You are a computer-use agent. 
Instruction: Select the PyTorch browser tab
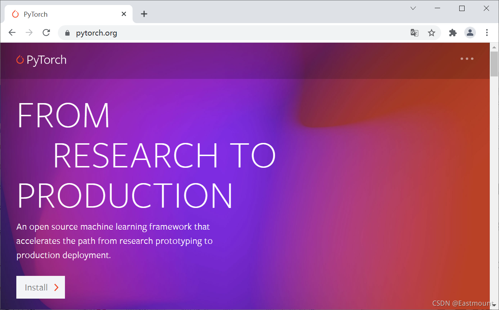[x=69, y=14]
